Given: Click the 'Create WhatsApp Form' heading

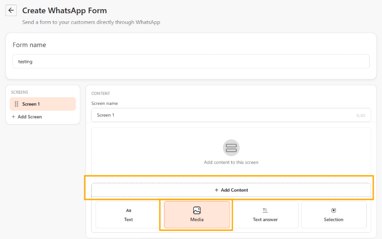Looking at the screenshot, I should tap(65, 11).
